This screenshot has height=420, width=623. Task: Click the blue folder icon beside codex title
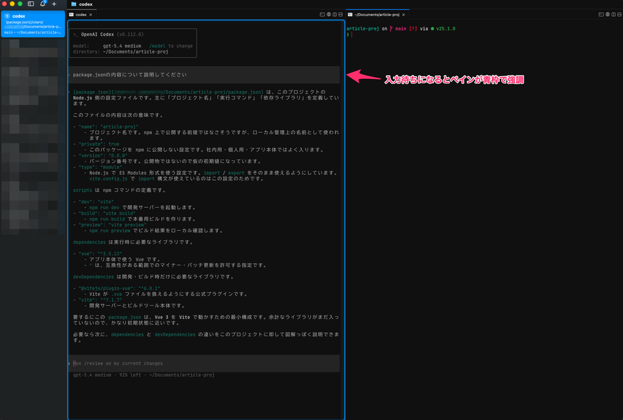click(x=74, y=4)
